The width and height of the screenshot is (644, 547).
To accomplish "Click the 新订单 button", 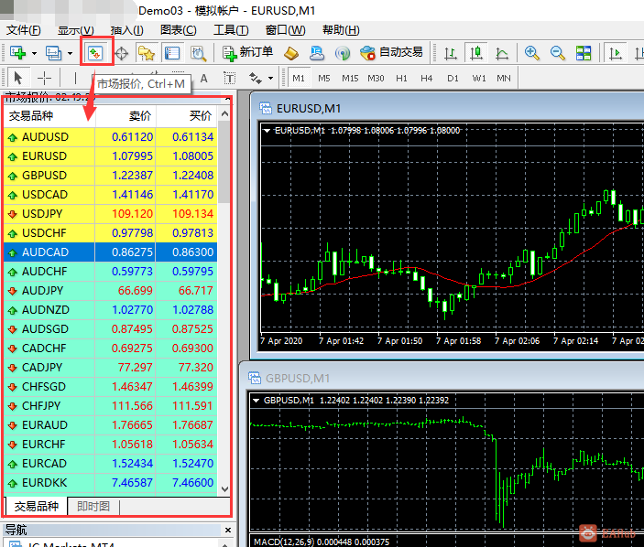I will (x=247, y=53).
